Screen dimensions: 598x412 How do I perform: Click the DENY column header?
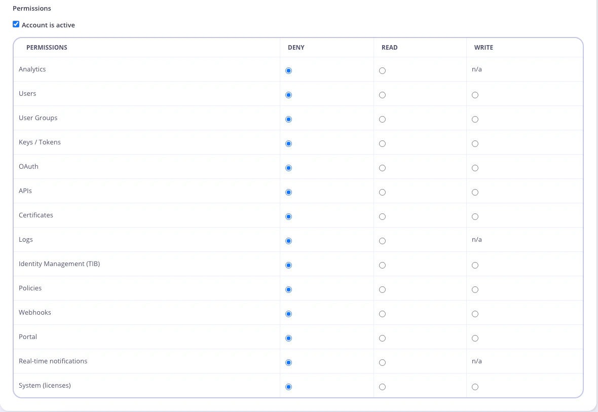tap(296, 47)
